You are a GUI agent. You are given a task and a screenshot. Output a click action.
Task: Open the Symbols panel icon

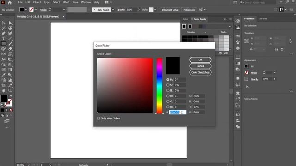[238, 48]
